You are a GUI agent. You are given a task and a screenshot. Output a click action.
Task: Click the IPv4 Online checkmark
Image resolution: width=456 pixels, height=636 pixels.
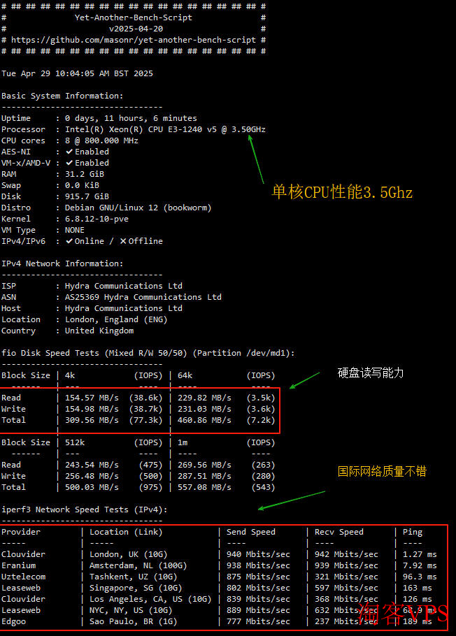(69, 241)
